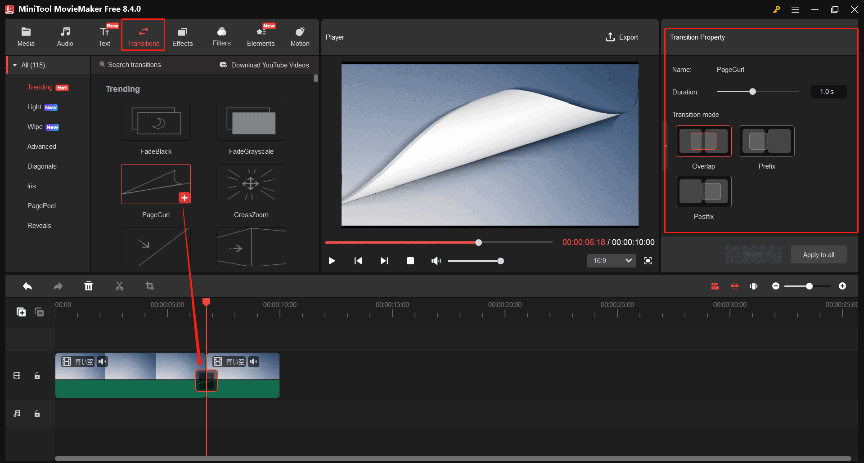The height and width of the screenshot is (463, 864).
Task: Toggle the music track lock
Action: (x=37, y=414)
